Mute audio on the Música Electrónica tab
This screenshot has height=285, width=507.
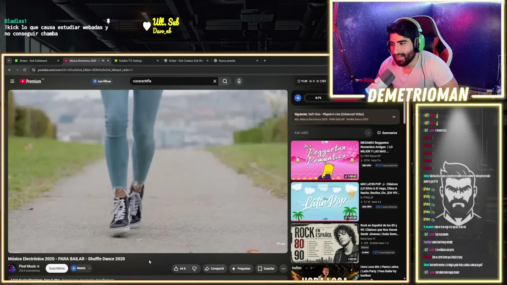coord(103,61)
